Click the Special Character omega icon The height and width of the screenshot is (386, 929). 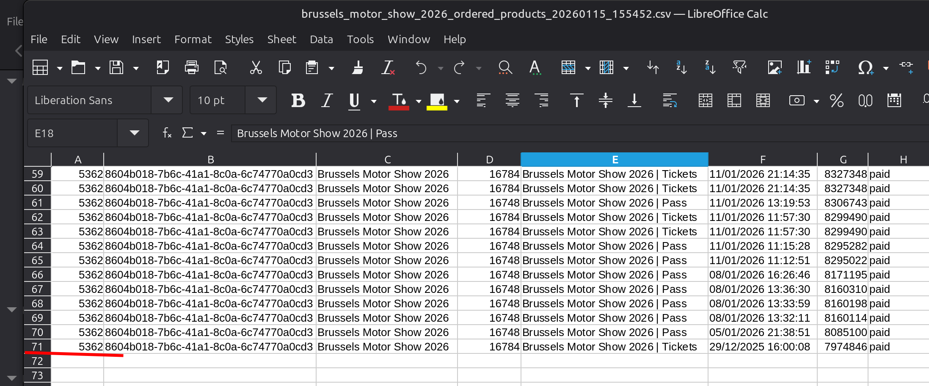[866, 68]
